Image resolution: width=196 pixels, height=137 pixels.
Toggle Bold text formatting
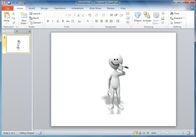click(x=48, y=21)
